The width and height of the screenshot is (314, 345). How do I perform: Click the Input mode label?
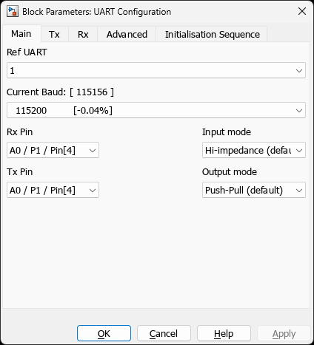pyautogui.click(x=227, y=132)
